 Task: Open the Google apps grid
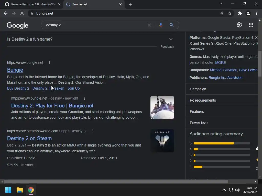click(x=251, y=25)
